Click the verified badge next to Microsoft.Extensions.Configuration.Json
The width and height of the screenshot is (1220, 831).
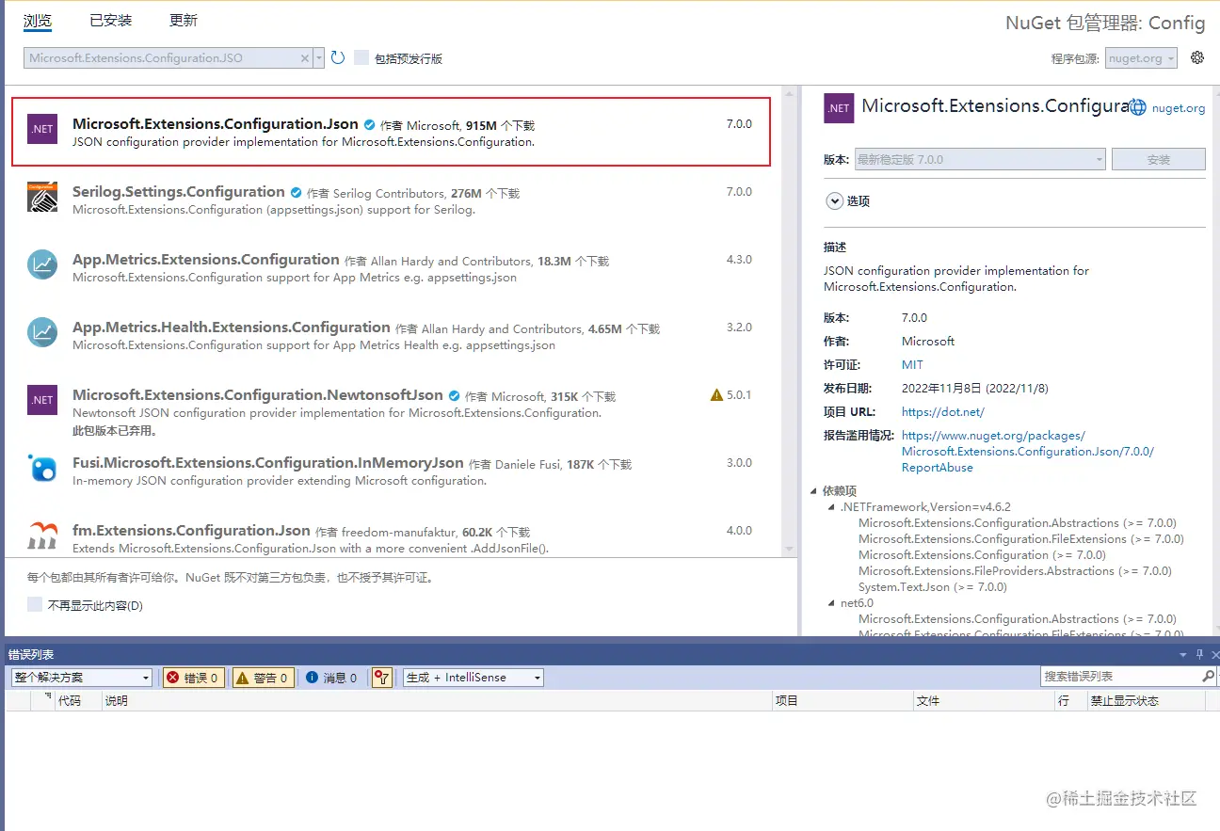(370, 124)
